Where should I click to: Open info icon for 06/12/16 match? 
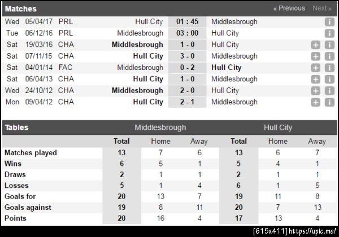point(329,33)
